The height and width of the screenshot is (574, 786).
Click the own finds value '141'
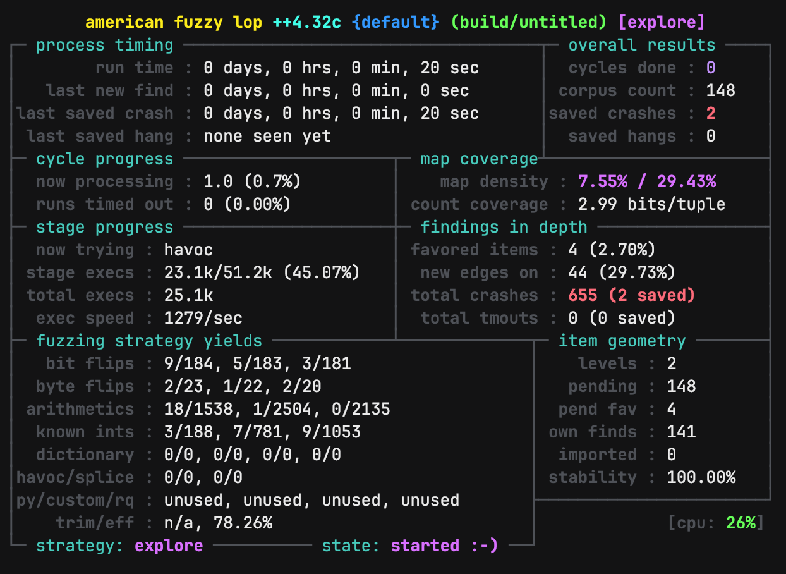pyautogui.click(x=681, y=432)
